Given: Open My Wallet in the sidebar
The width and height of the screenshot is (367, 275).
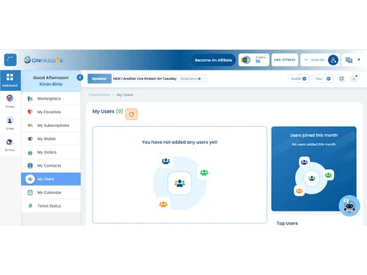Looking at the screenshot, I should (51, 139).
